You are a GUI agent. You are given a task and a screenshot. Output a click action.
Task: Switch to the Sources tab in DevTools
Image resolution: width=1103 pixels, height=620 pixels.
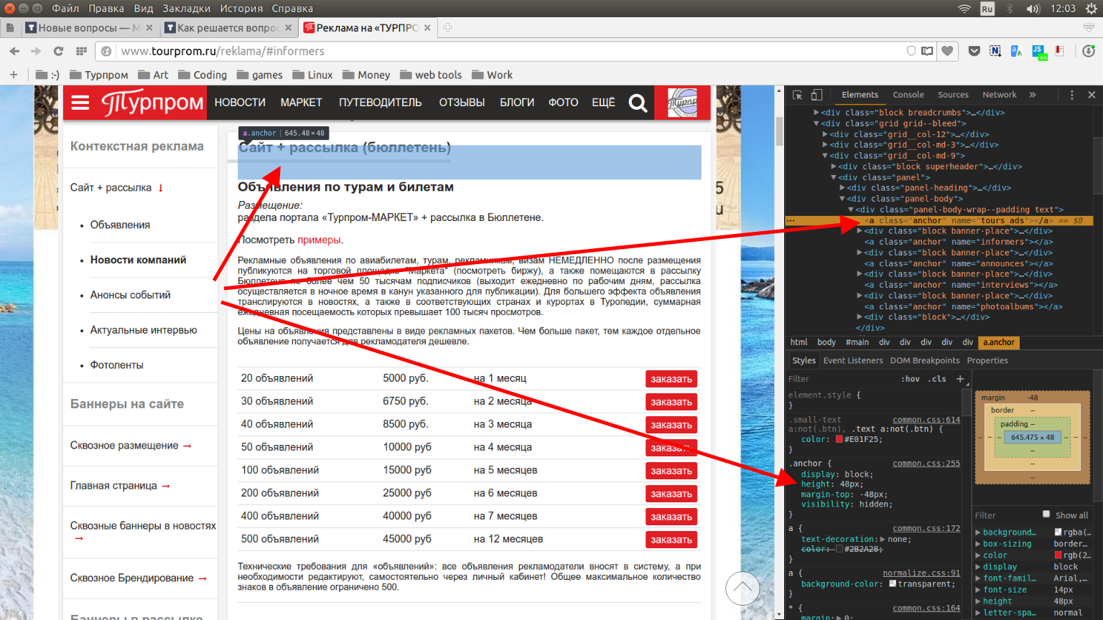(953, 95)
